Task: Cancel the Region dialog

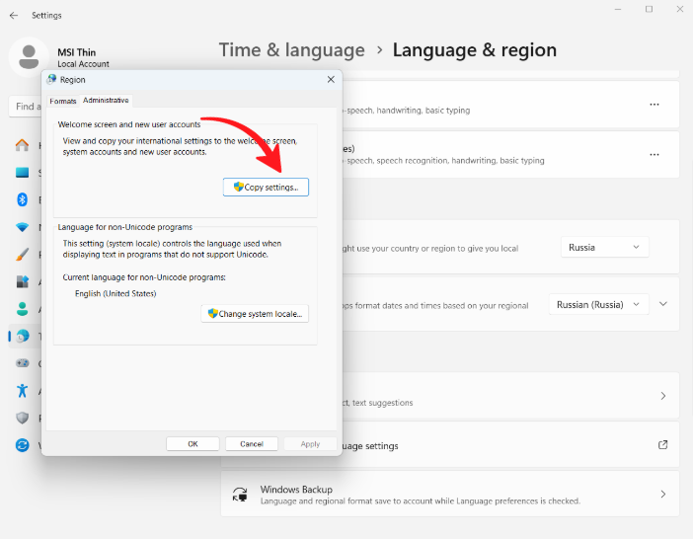Action: coord(252,444)
